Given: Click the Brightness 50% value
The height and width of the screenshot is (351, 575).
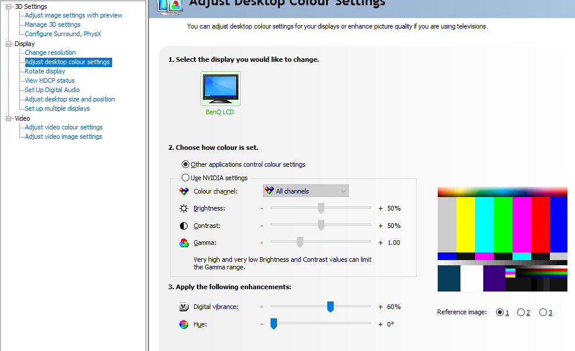Looking at the screenshot, I should tap(394, 209).
